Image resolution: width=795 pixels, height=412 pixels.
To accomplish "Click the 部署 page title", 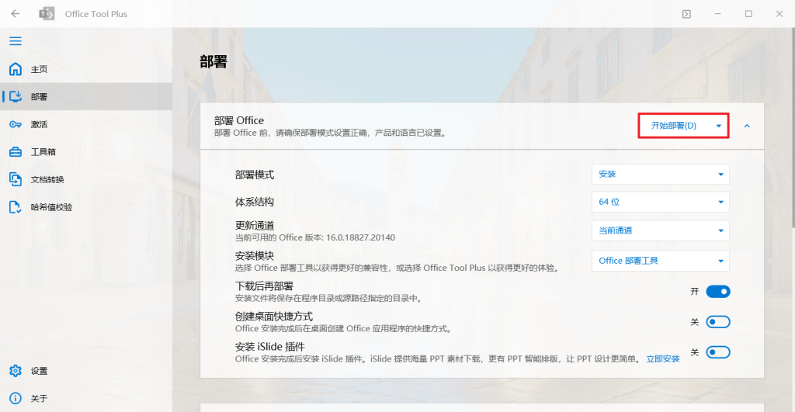I will [x=214, y=62].
